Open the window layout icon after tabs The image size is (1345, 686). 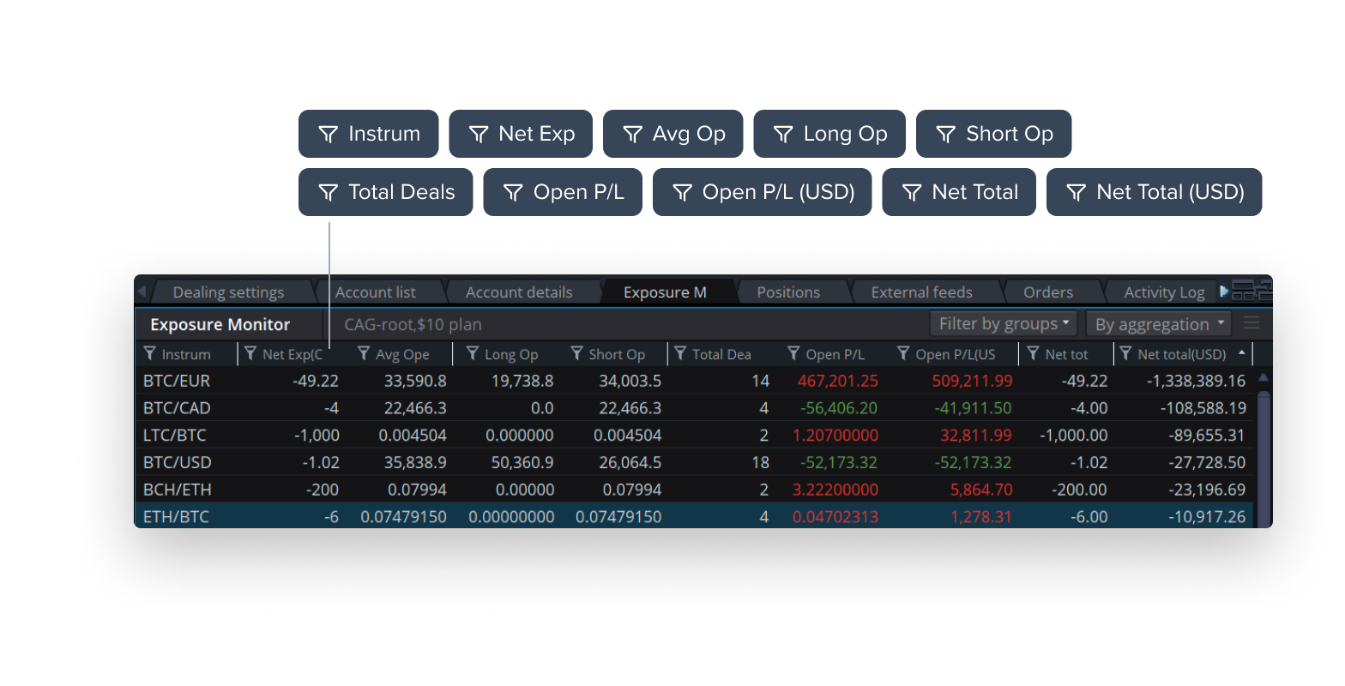1252,292
